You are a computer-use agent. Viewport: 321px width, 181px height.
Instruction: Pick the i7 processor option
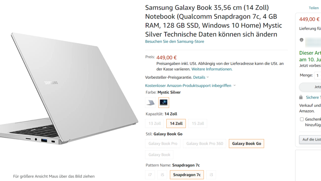(x=150, y=175)
